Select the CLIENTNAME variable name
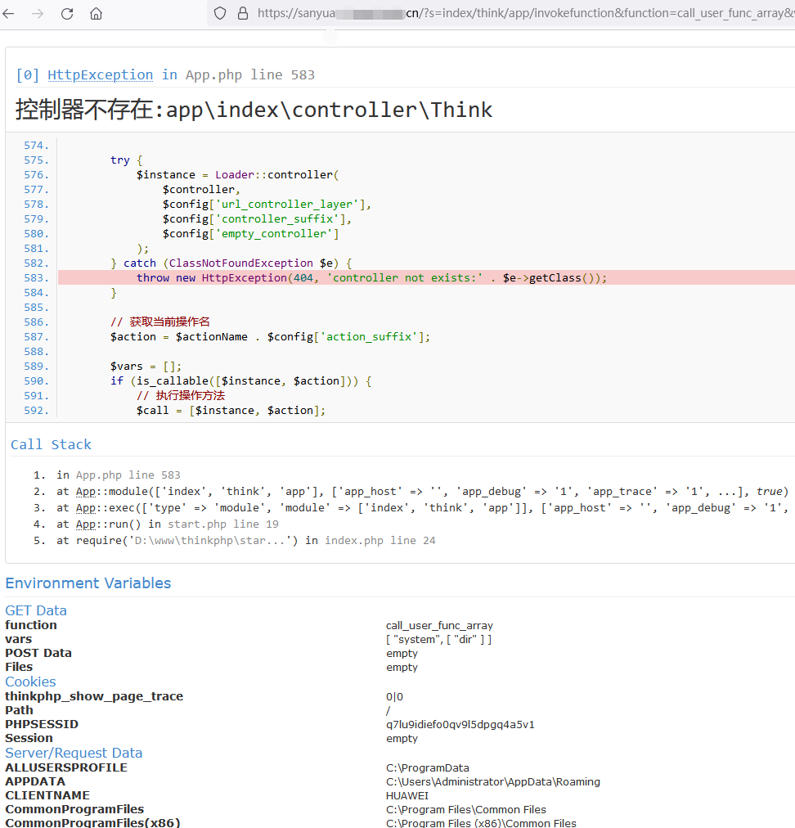795x828 pixels. [x=47, y=796]
